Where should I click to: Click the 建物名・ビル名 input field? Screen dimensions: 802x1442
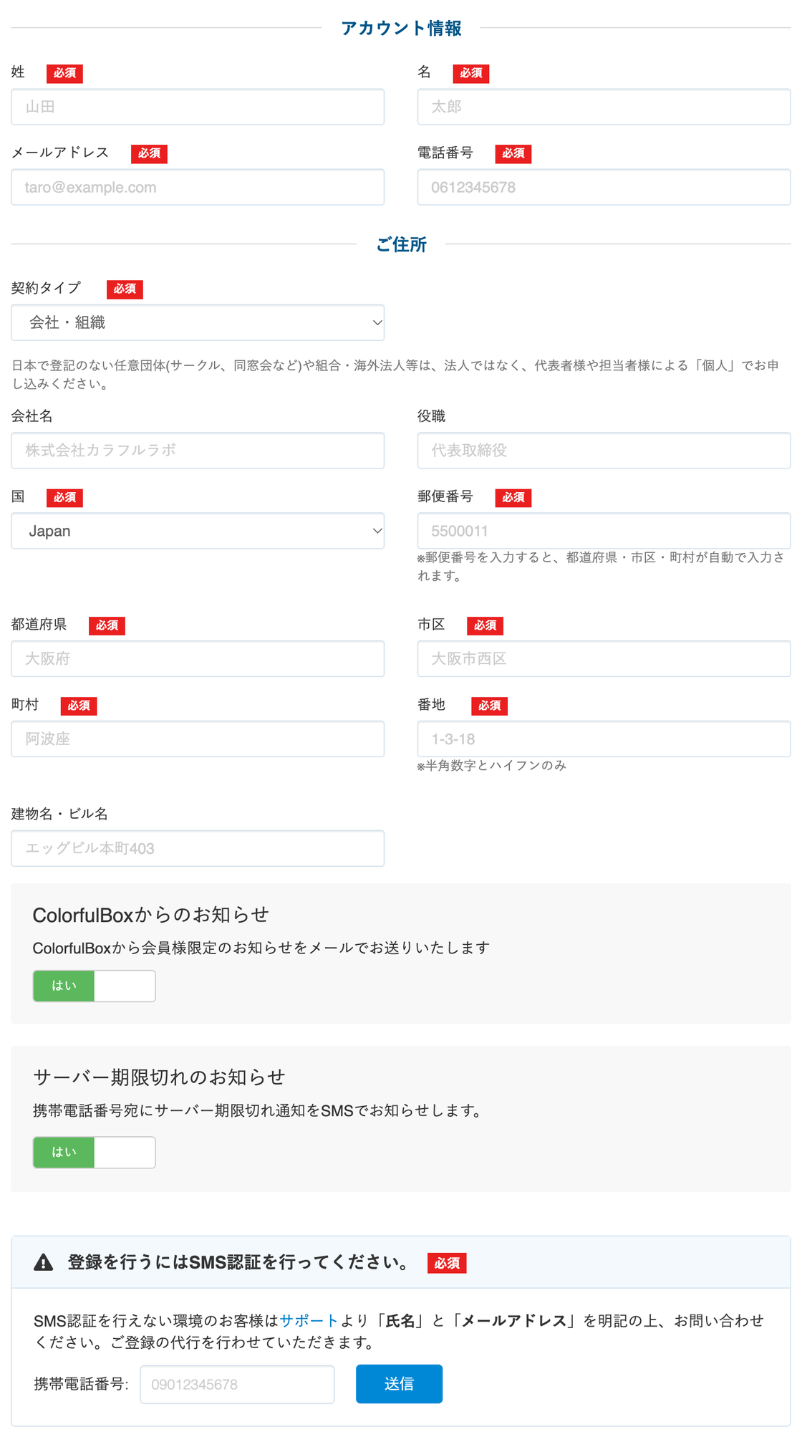198,848
